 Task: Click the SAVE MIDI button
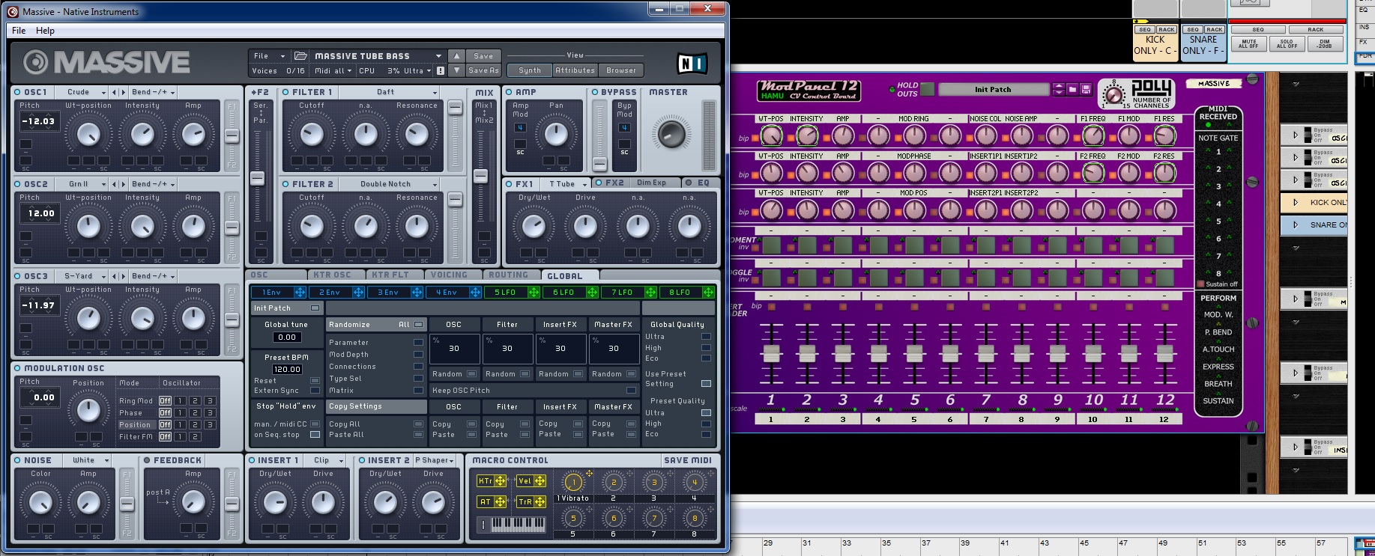pos(687,460)
